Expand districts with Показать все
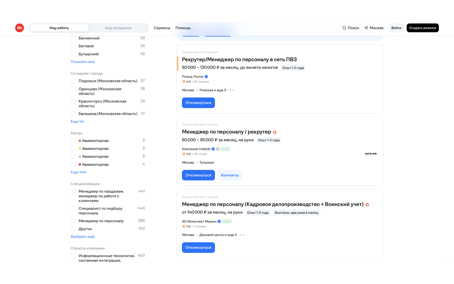This screenshot has height=284, width=454. click(x=83, y=62)
